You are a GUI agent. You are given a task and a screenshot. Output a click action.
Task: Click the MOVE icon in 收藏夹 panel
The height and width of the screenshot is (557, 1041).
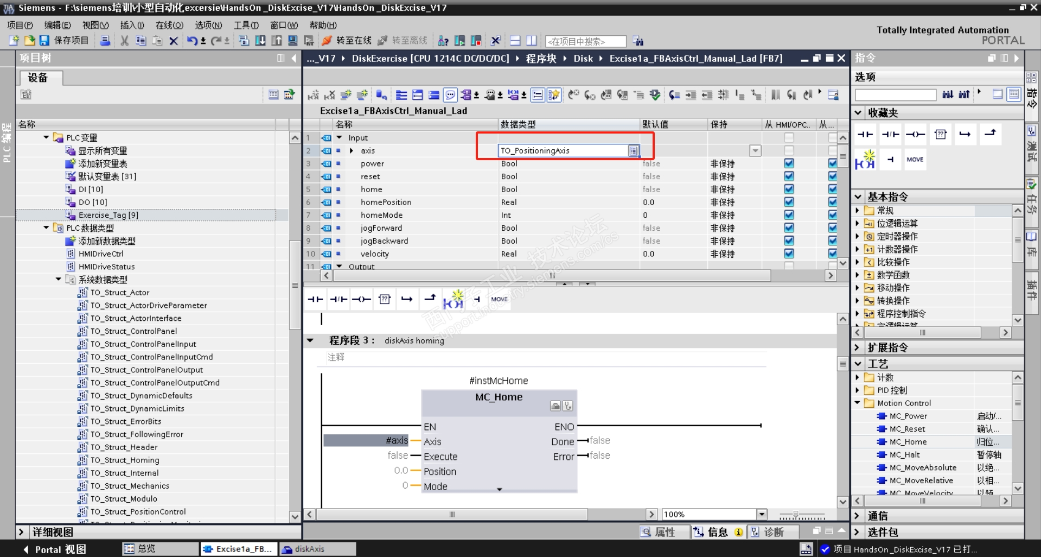pos(915,160)
